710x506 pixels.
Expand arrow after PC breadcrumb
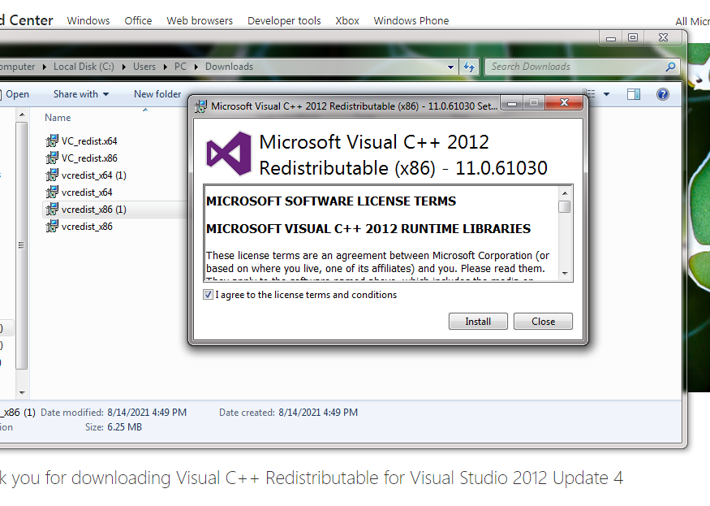(x=196, y=67)
